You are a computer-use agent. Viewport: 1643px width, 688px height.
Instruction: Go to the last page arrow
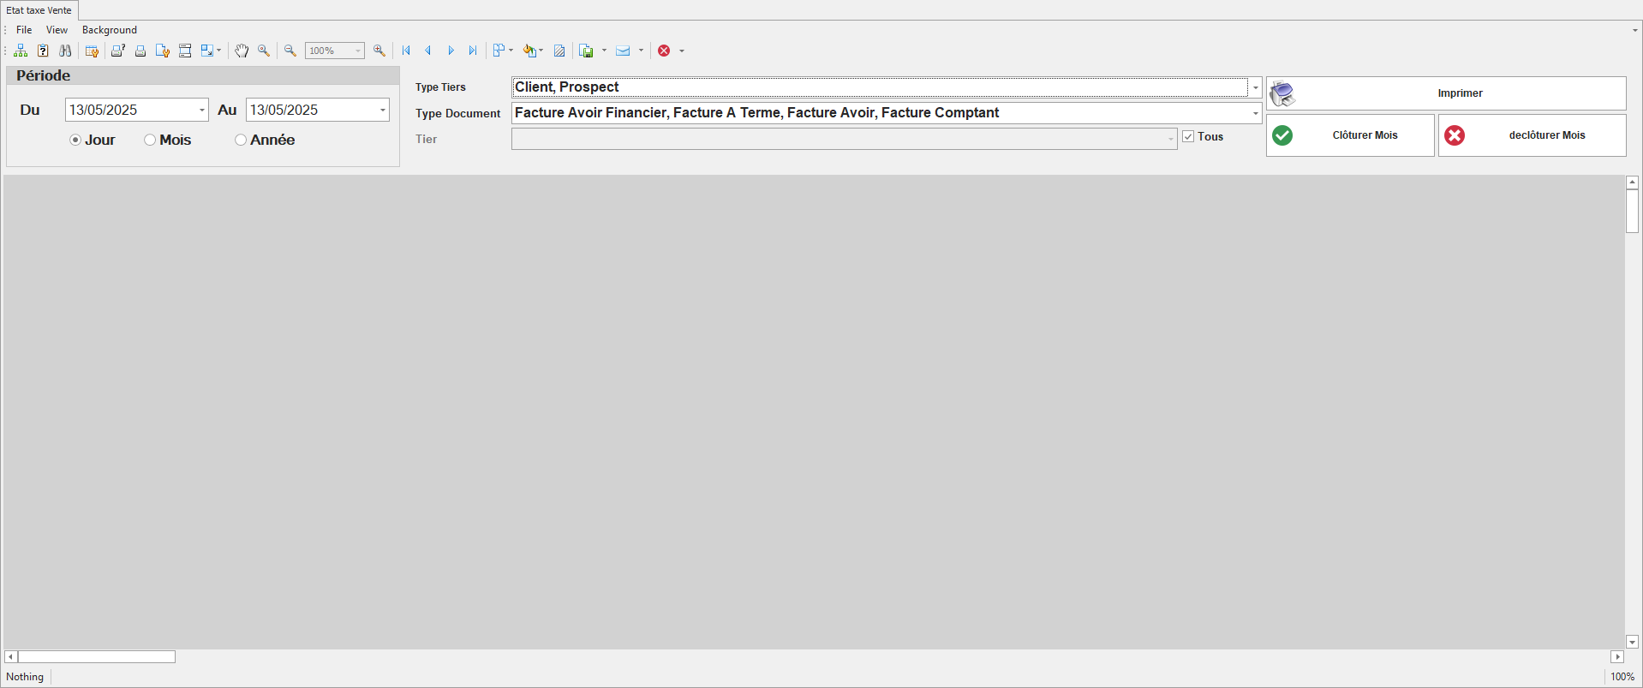(x=472, y=51)
